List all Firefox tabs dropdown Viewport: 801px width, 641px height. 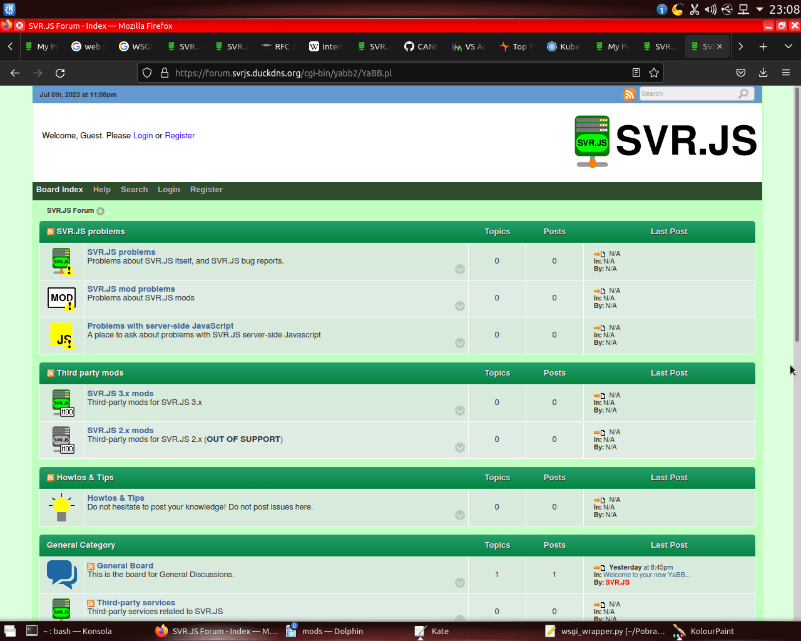(x=788, y=46)
